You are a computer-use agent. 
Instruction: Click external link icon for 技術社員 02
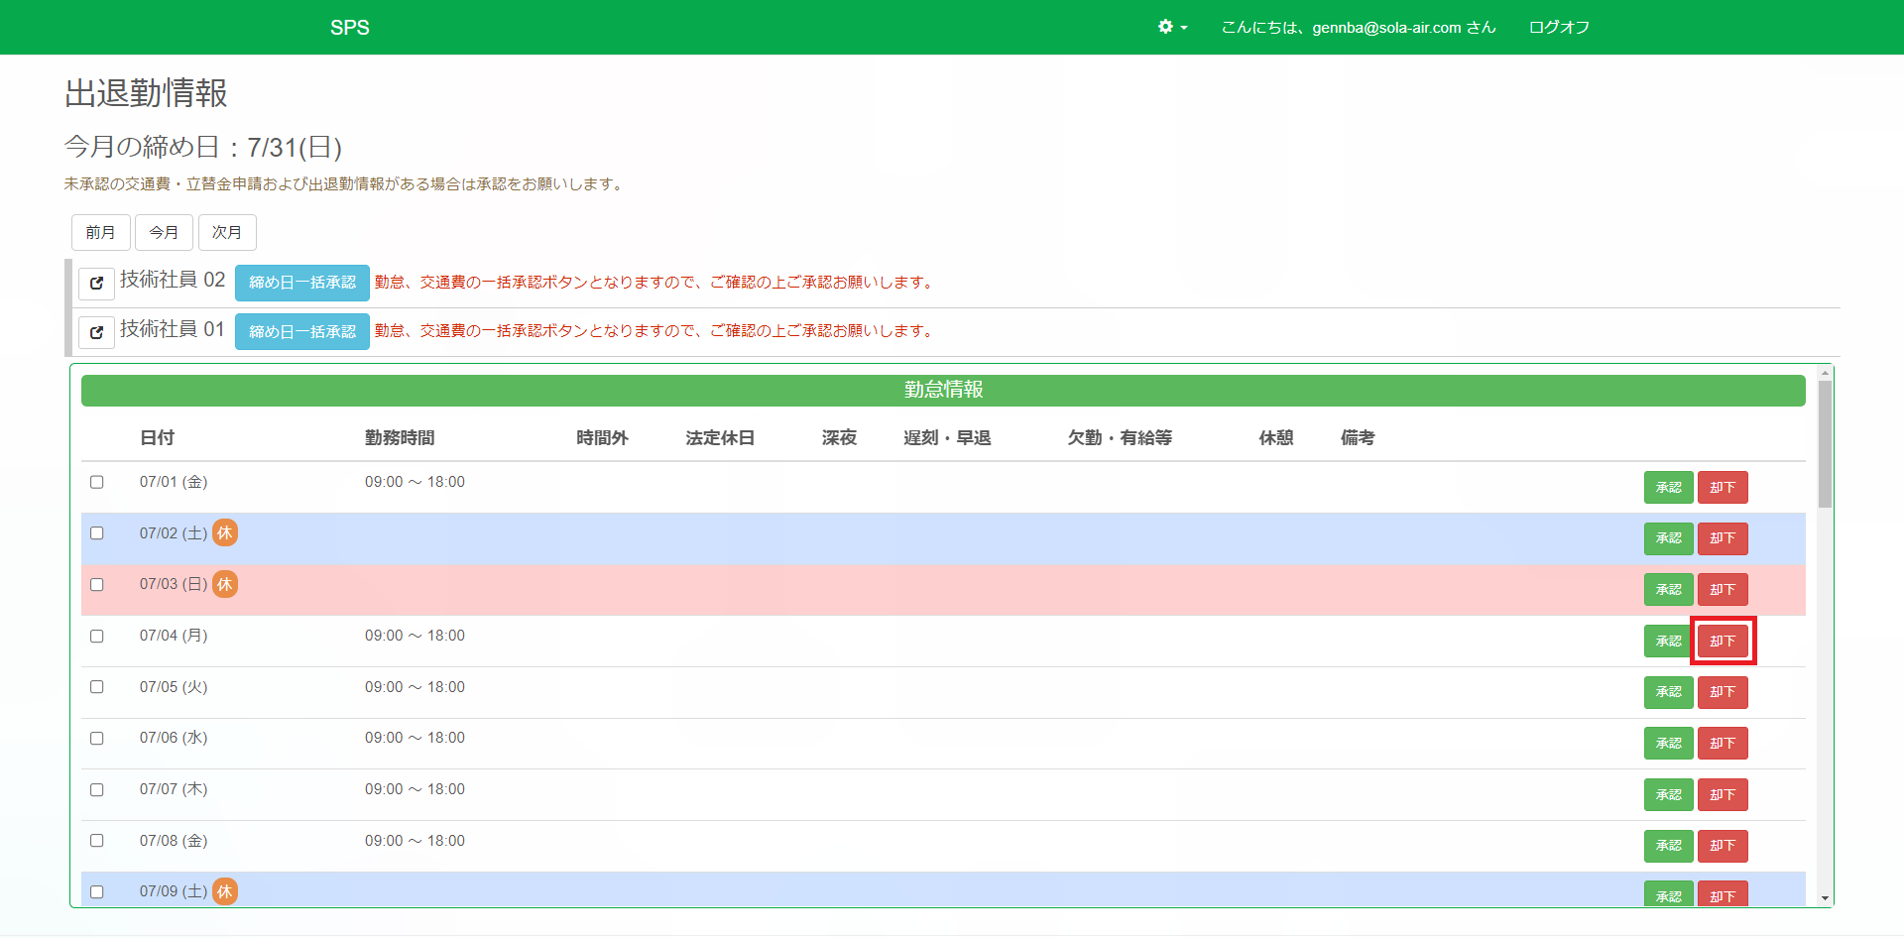click(96, 284)
